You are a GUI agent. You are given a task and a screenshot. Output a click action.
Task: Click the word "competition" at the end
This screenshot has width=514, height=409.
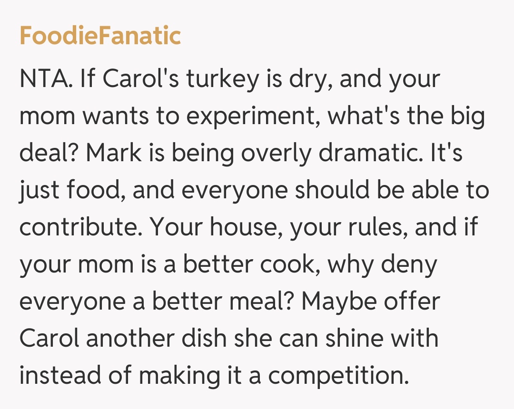[x=338, y=376]
